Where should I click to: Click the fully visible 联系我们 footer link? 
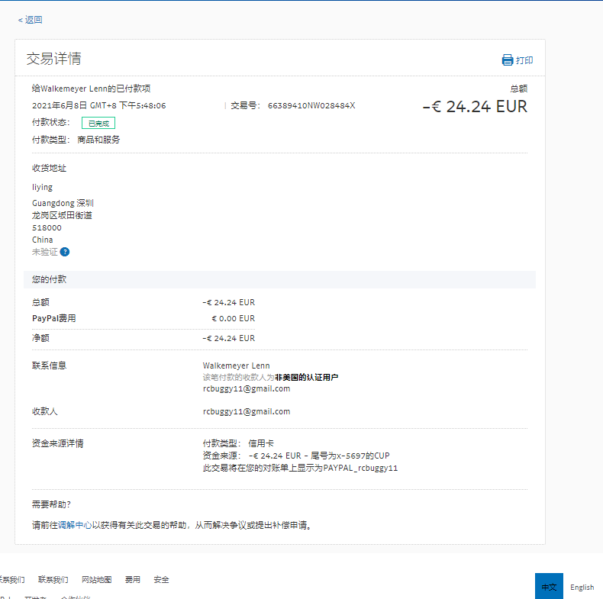(x=53, y=580)
